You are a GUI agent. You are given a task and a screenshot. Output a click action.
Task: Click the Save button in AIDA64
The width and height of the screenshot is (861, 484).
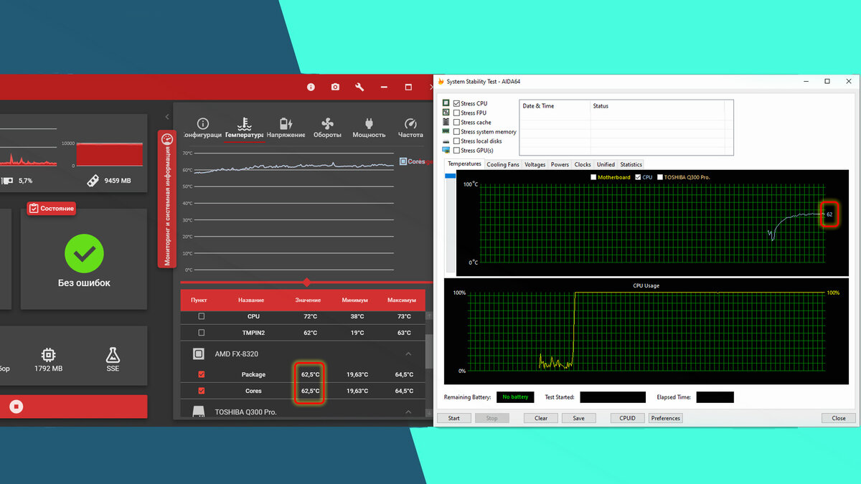[x=578, y=418]
